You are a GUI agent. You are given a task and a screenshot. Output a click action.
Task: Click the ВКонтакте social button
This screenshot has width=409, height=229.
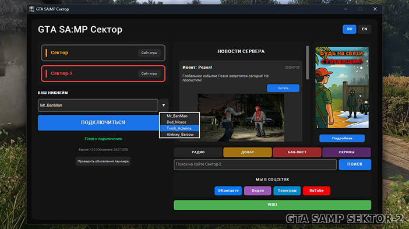(228, 191)
